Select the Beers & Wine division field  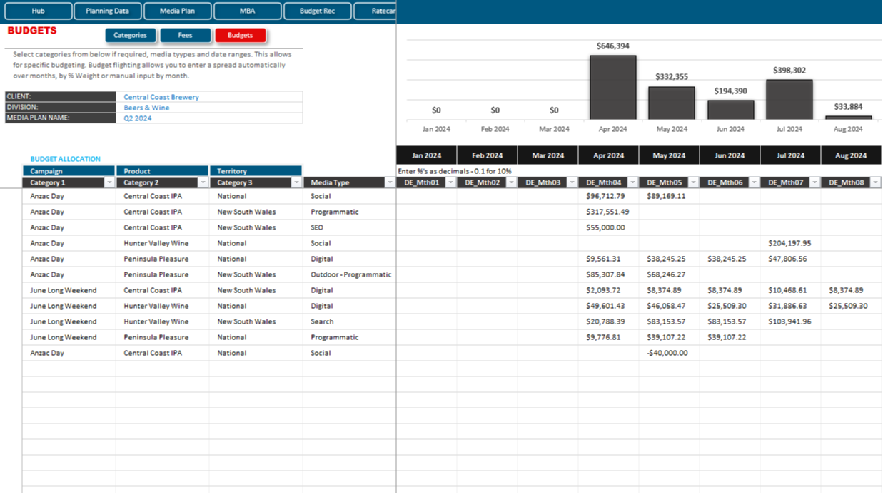click(209, 108)
